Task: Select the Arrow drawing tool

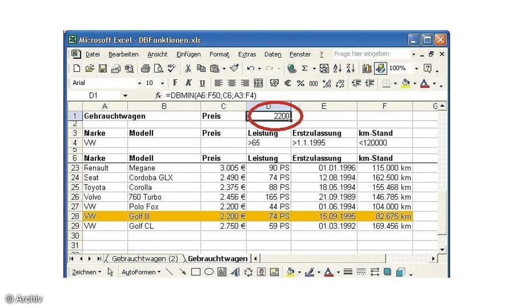Action: click(183, 272)
